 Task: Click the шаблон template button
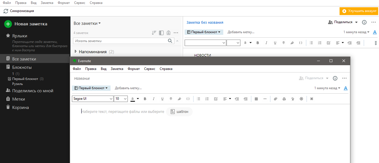click(179, 112)
